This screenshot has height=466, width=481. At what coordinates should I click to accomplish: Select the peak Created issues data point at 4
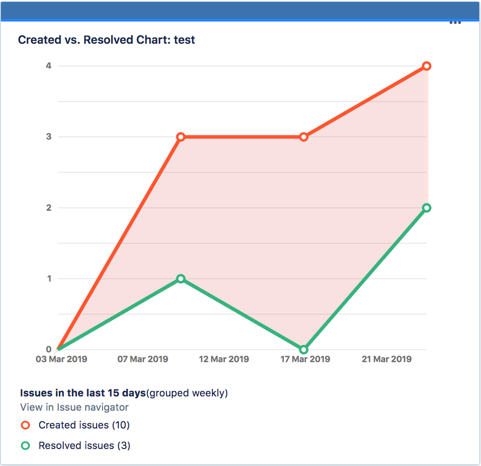(x=427, y=66)
